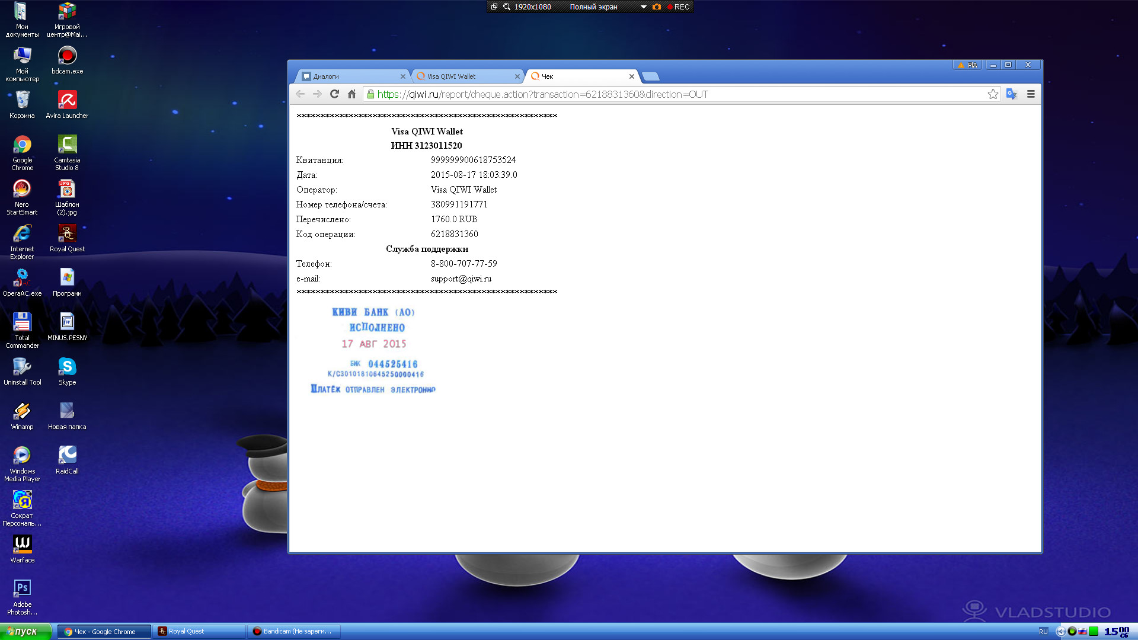Click the КИВИ БАНК stamp image

[373, 351]
